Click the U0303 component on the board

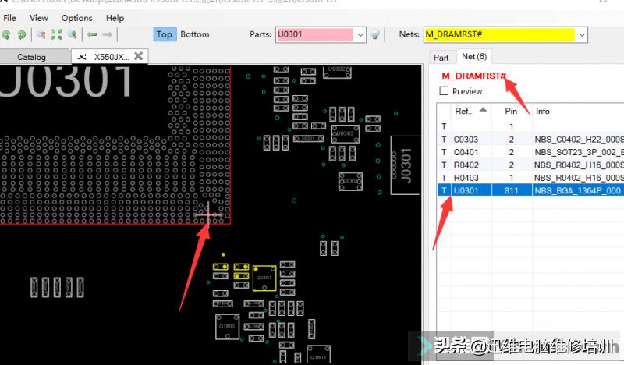[x=346, y=133]
